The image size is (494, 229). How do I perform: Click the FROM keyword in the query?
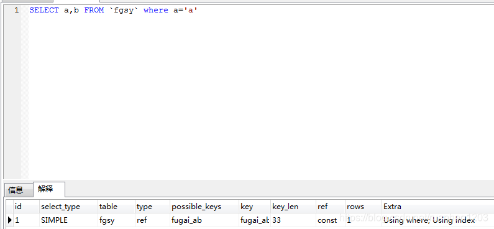(94, 10)
